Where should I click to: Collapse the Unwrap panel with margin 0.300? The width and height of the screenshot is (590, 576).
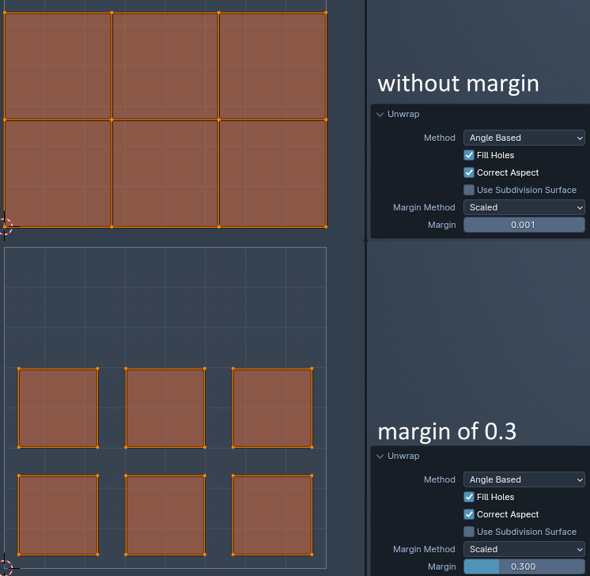[380, 457]
